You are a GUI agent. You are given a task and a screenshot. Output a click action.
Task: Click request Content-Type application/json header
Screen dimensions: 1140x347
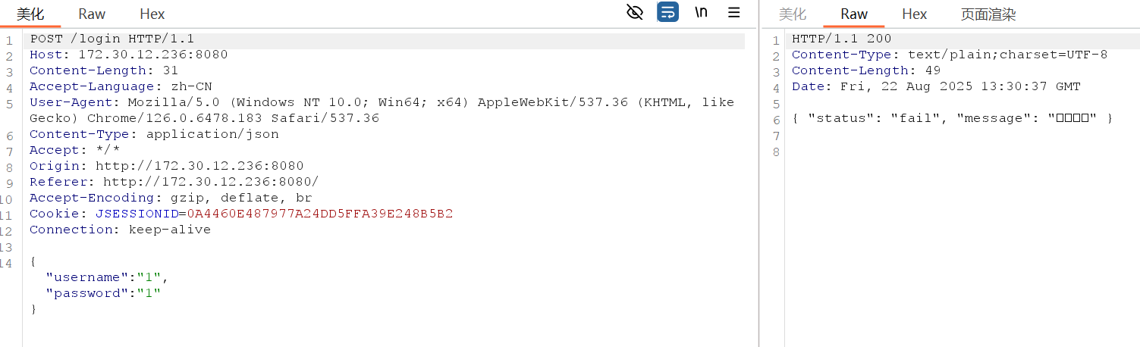(x=154, y=134)
